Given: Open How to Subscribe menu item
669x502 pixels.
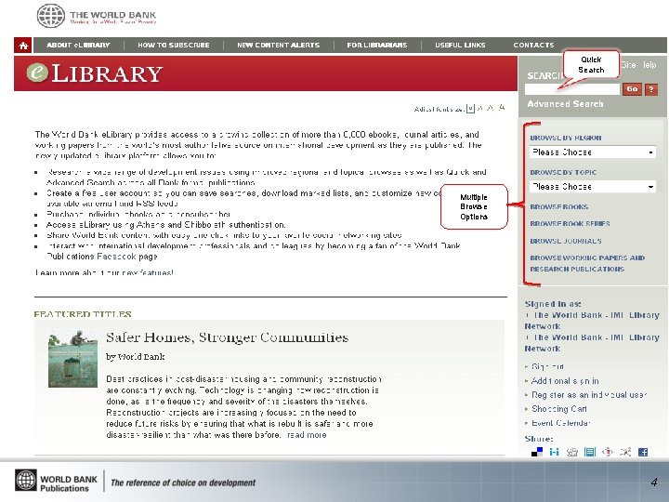Looking at the screenshot, I should [x=173, y=46].
